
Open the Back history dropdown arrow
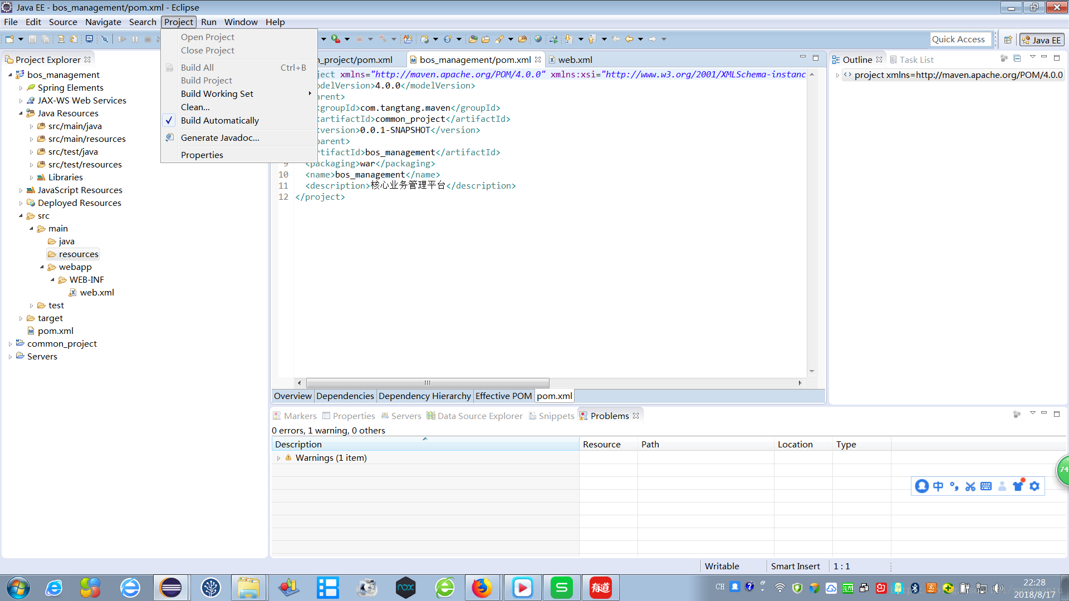[640, 39]
